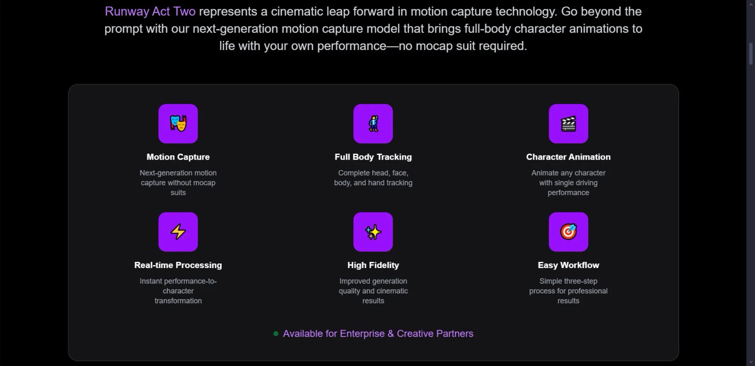Select the High Fidelity heading
Image resolution: width=755 pixels, height=366 pixels.
373,265
